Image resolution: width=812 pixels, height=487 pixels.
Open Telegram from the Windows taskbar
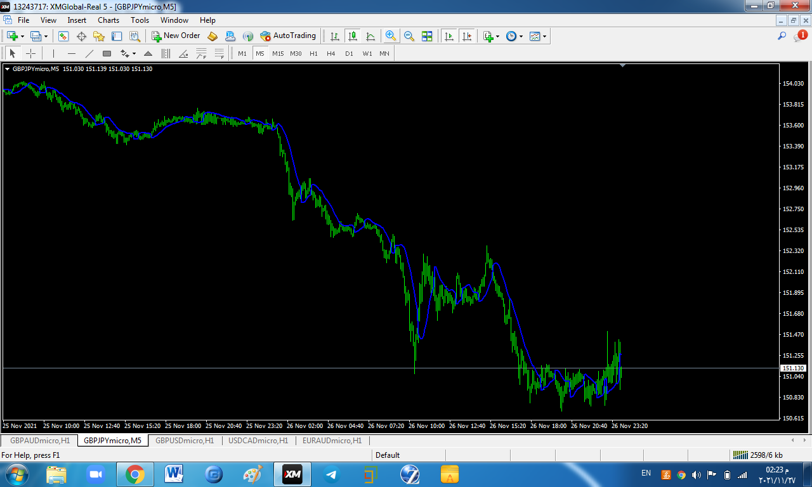click(x=331, y=474)
